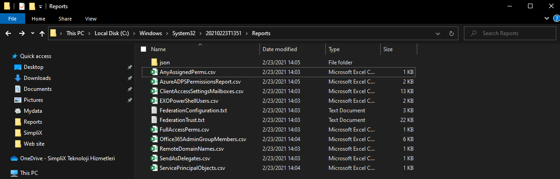Expand the ribbon with the chevron

point(546,18)
